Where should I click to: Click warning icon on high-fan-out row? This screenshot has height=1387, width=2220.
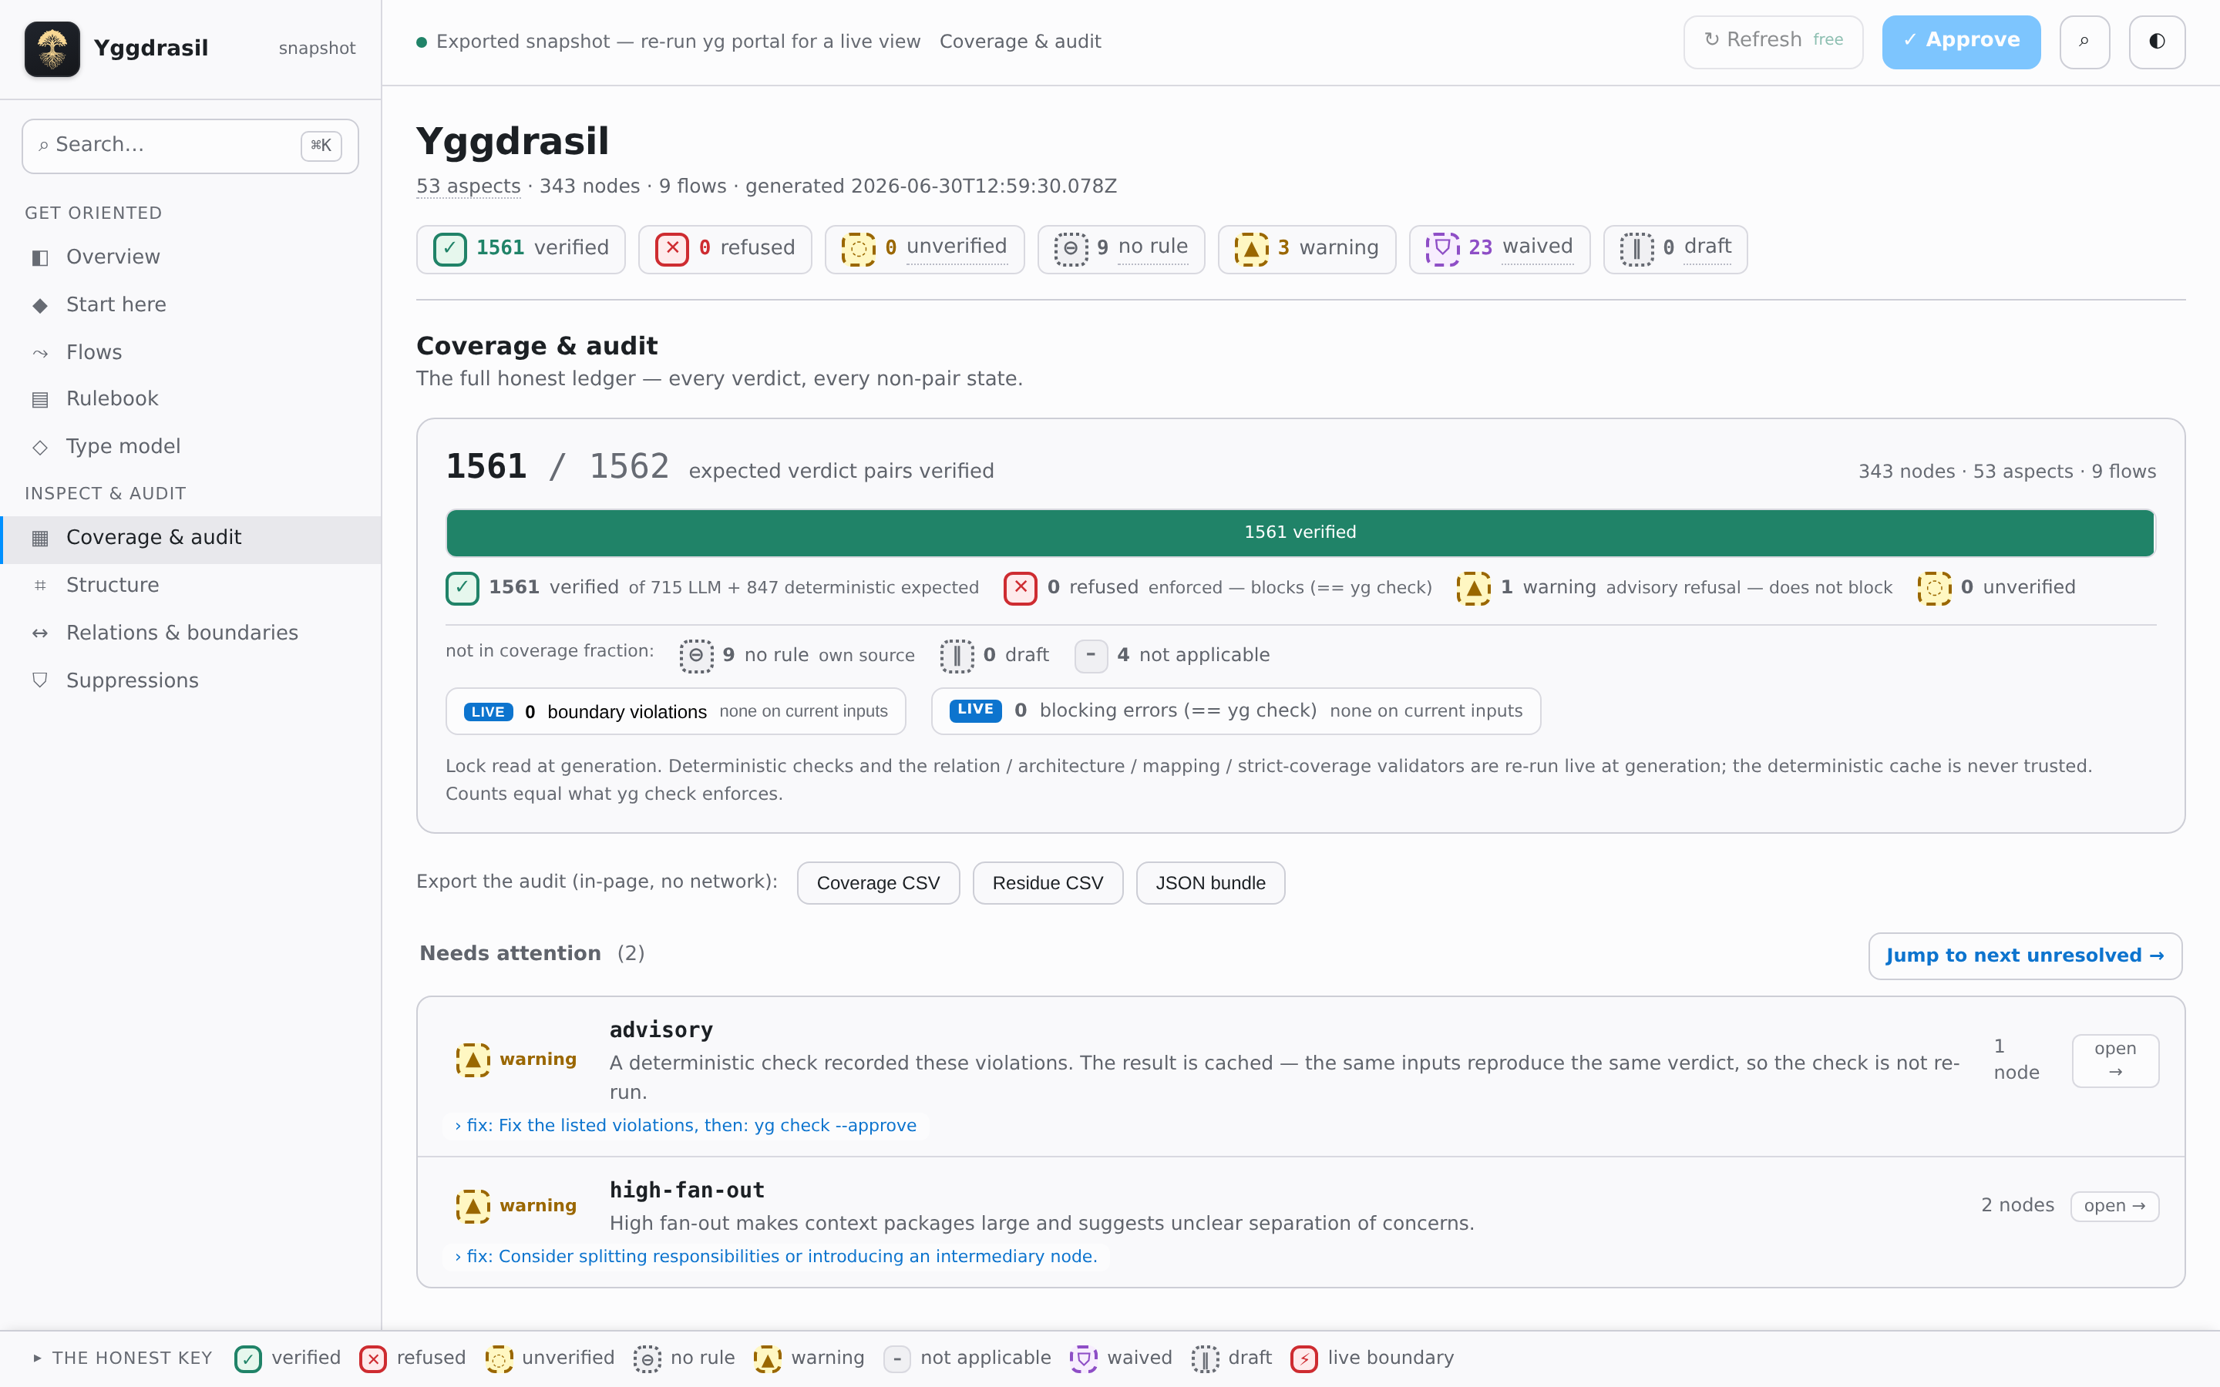point(473,1206)
